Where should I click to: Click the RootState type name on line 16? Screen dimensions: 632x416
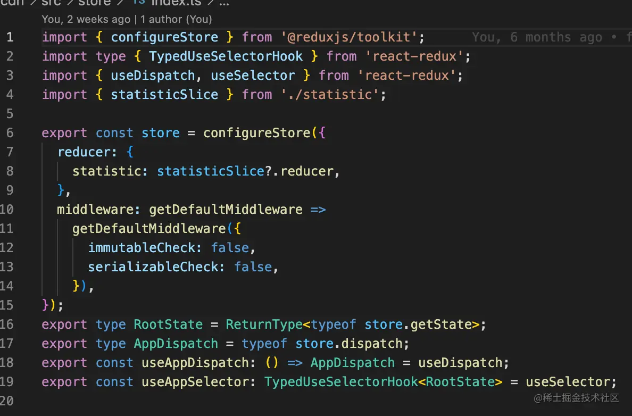coord(168,324)
